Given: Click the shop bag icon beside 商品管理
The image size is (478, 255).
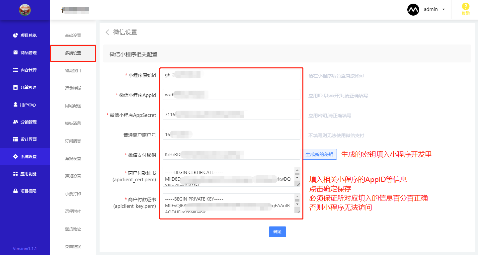Looking at the screenshot, I should tap(15, 52).
